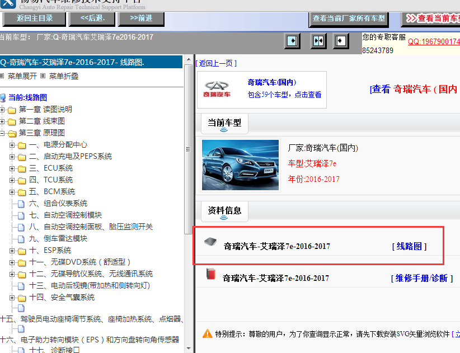The image size is (460, 353).
Task: Click the 菜单展开 icon
Action: [x=2, y=76]
